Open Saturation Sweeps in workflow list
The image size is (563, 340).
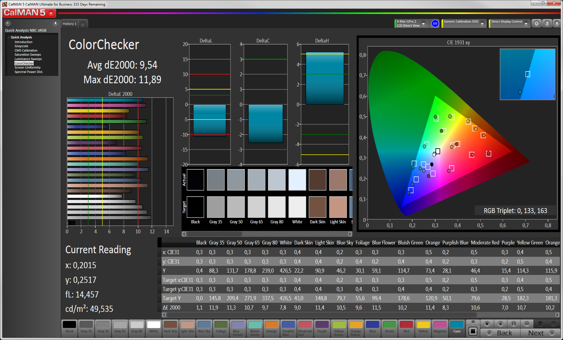28,55
